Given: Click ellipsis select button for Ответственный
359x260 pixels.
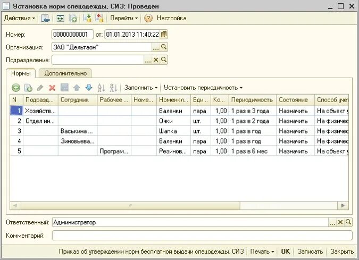Looking at the screenshot, I should pyautogui.click(x=332, y=222).
